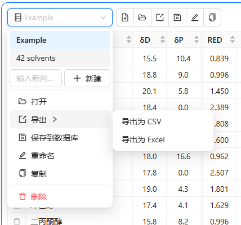Viewport: 241px width, 225px height.
Task: Delete the 二丙酮醇 row using trash icon
Action: (x=17, y=222)
